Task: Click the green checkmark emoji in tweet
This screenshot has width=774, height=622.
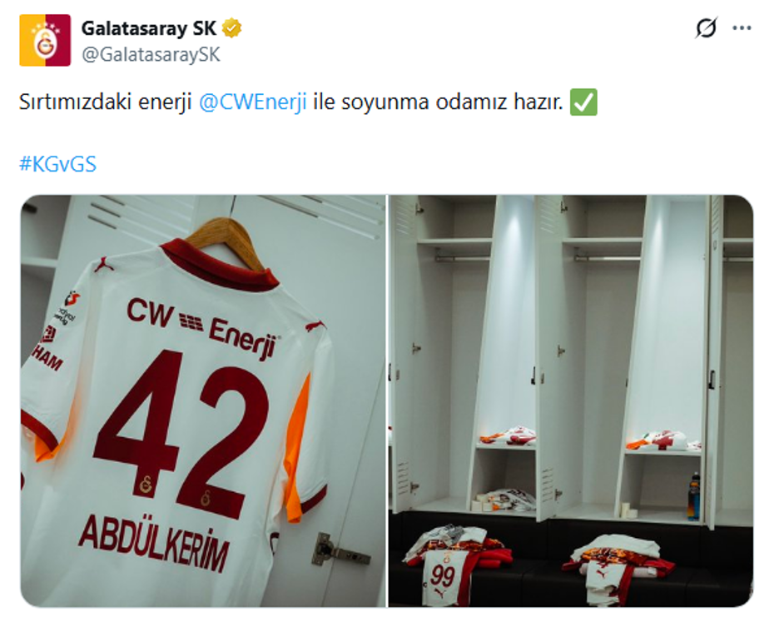Action: click(583, 102)
